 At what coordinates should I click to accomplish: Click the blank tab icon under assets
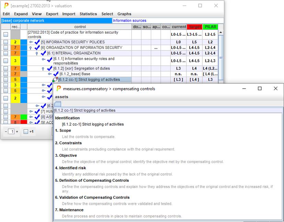click(x=58, y=104)
